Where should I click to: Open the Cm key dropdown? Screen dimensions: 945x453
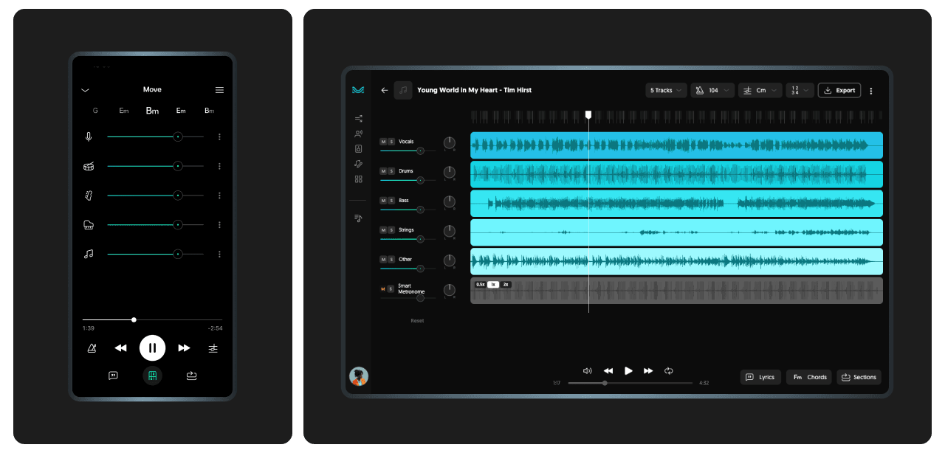(x=760, y=90)
